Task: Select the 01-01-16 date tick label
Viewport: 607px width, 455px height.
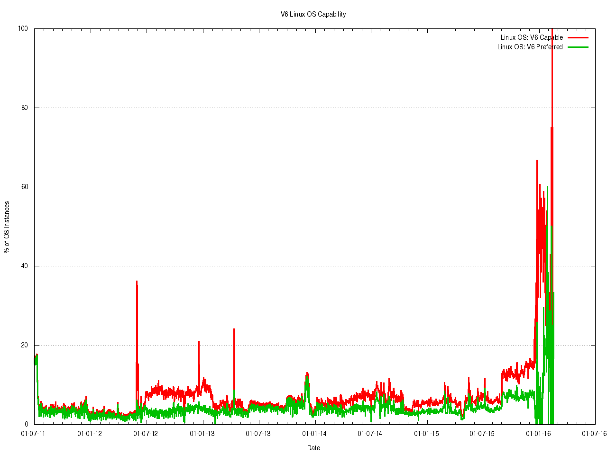Action: click(x=538, y=433)
